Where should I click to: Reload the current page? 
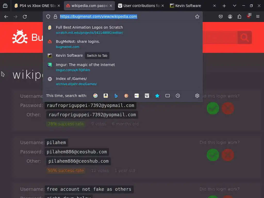tap(25, 17)
